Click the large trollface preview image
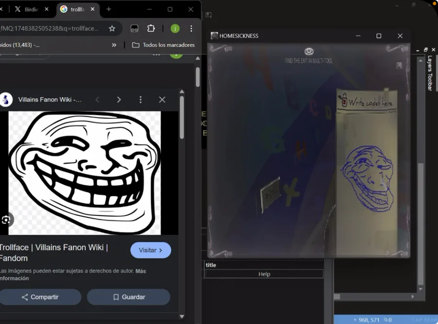 pyautogui.click(x=85, y=173)
